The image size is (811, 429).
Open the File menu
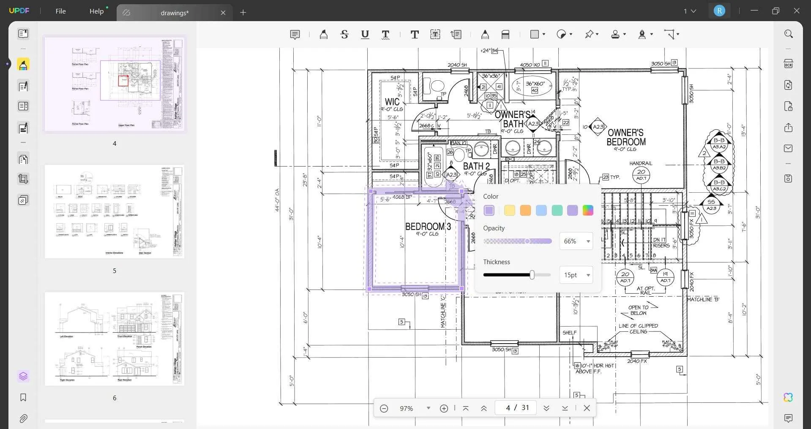click(60, 11)
